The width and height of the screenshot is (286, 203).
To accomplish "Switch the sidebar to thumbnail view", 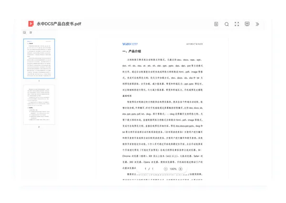I will click(24, 32).
